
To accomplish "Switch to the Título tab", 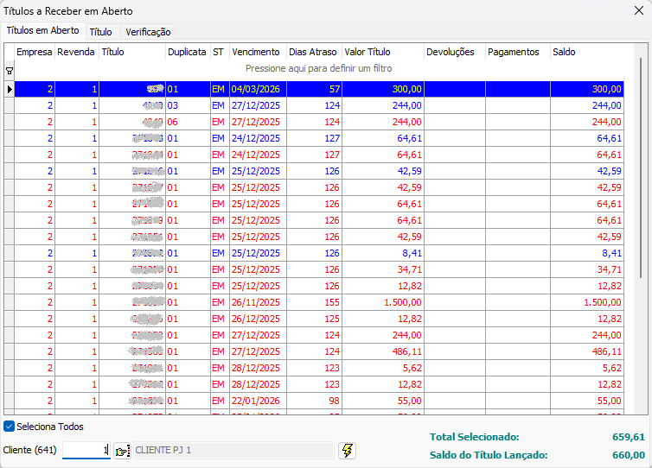I will [x=100, y=32].
